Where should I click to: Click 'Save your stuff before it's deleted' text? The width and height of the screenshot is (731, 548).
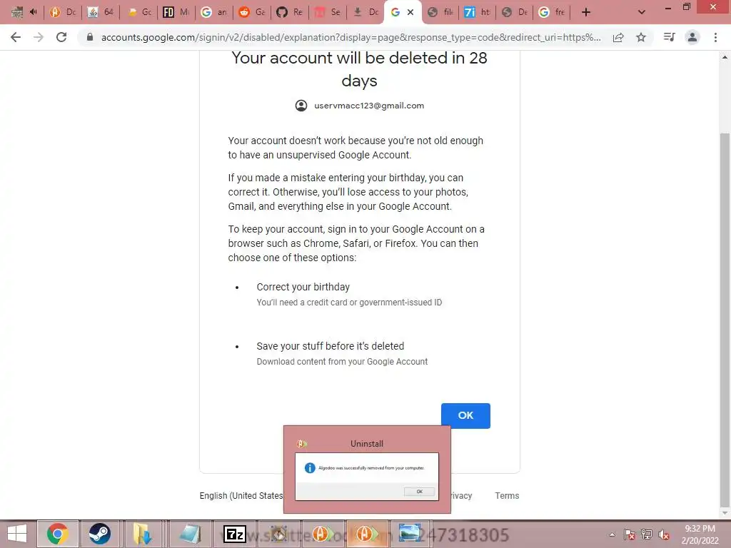pyautogui.click(x=330, y=346)
